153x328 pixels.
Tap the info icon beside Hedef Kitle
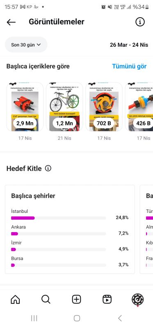tap(48, 168)
